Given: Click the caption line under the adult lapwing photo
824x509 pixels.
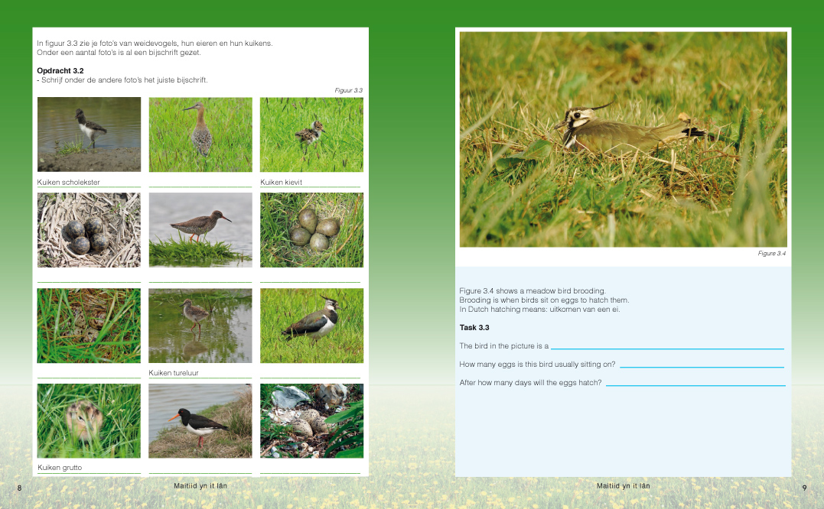Looking at the screenshot, I should [311, 378].
